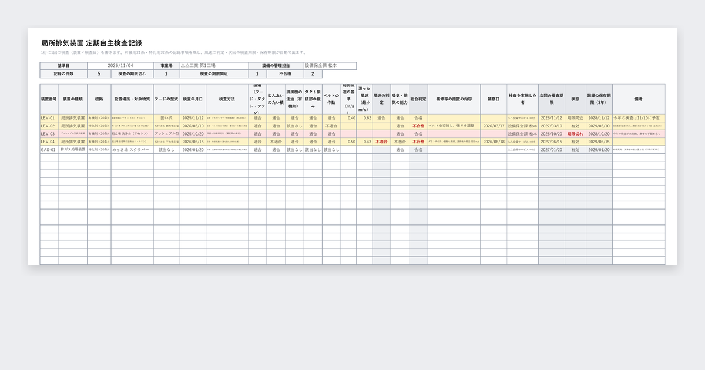Image resolution: width=705 pixels, height=370 pixels.
Task: Click the フードの型式 column header
Action: 166,99
